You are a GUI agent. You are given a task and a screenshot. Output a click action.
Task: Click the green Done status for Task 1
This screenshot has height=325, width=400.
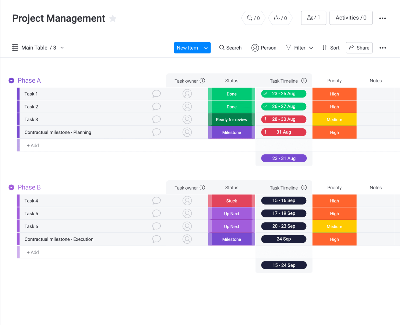[x=231, y=94]
